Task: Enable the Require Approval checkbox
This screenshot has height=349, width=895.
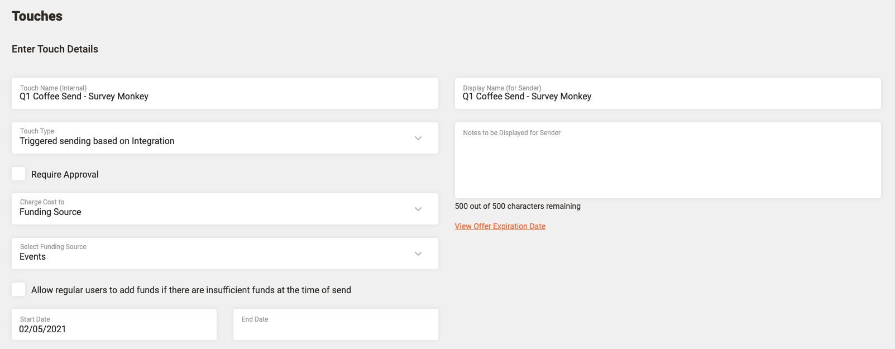Action: coord(18,174)
